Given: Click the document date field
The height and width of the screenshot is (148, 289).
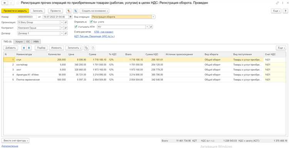Looking at the screenshot, I should tap(56, 17).
